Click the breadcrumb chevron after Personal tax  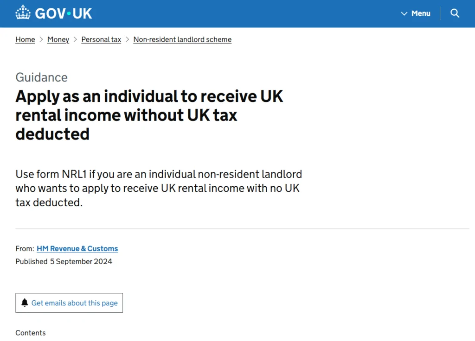[x=127, y=40]
